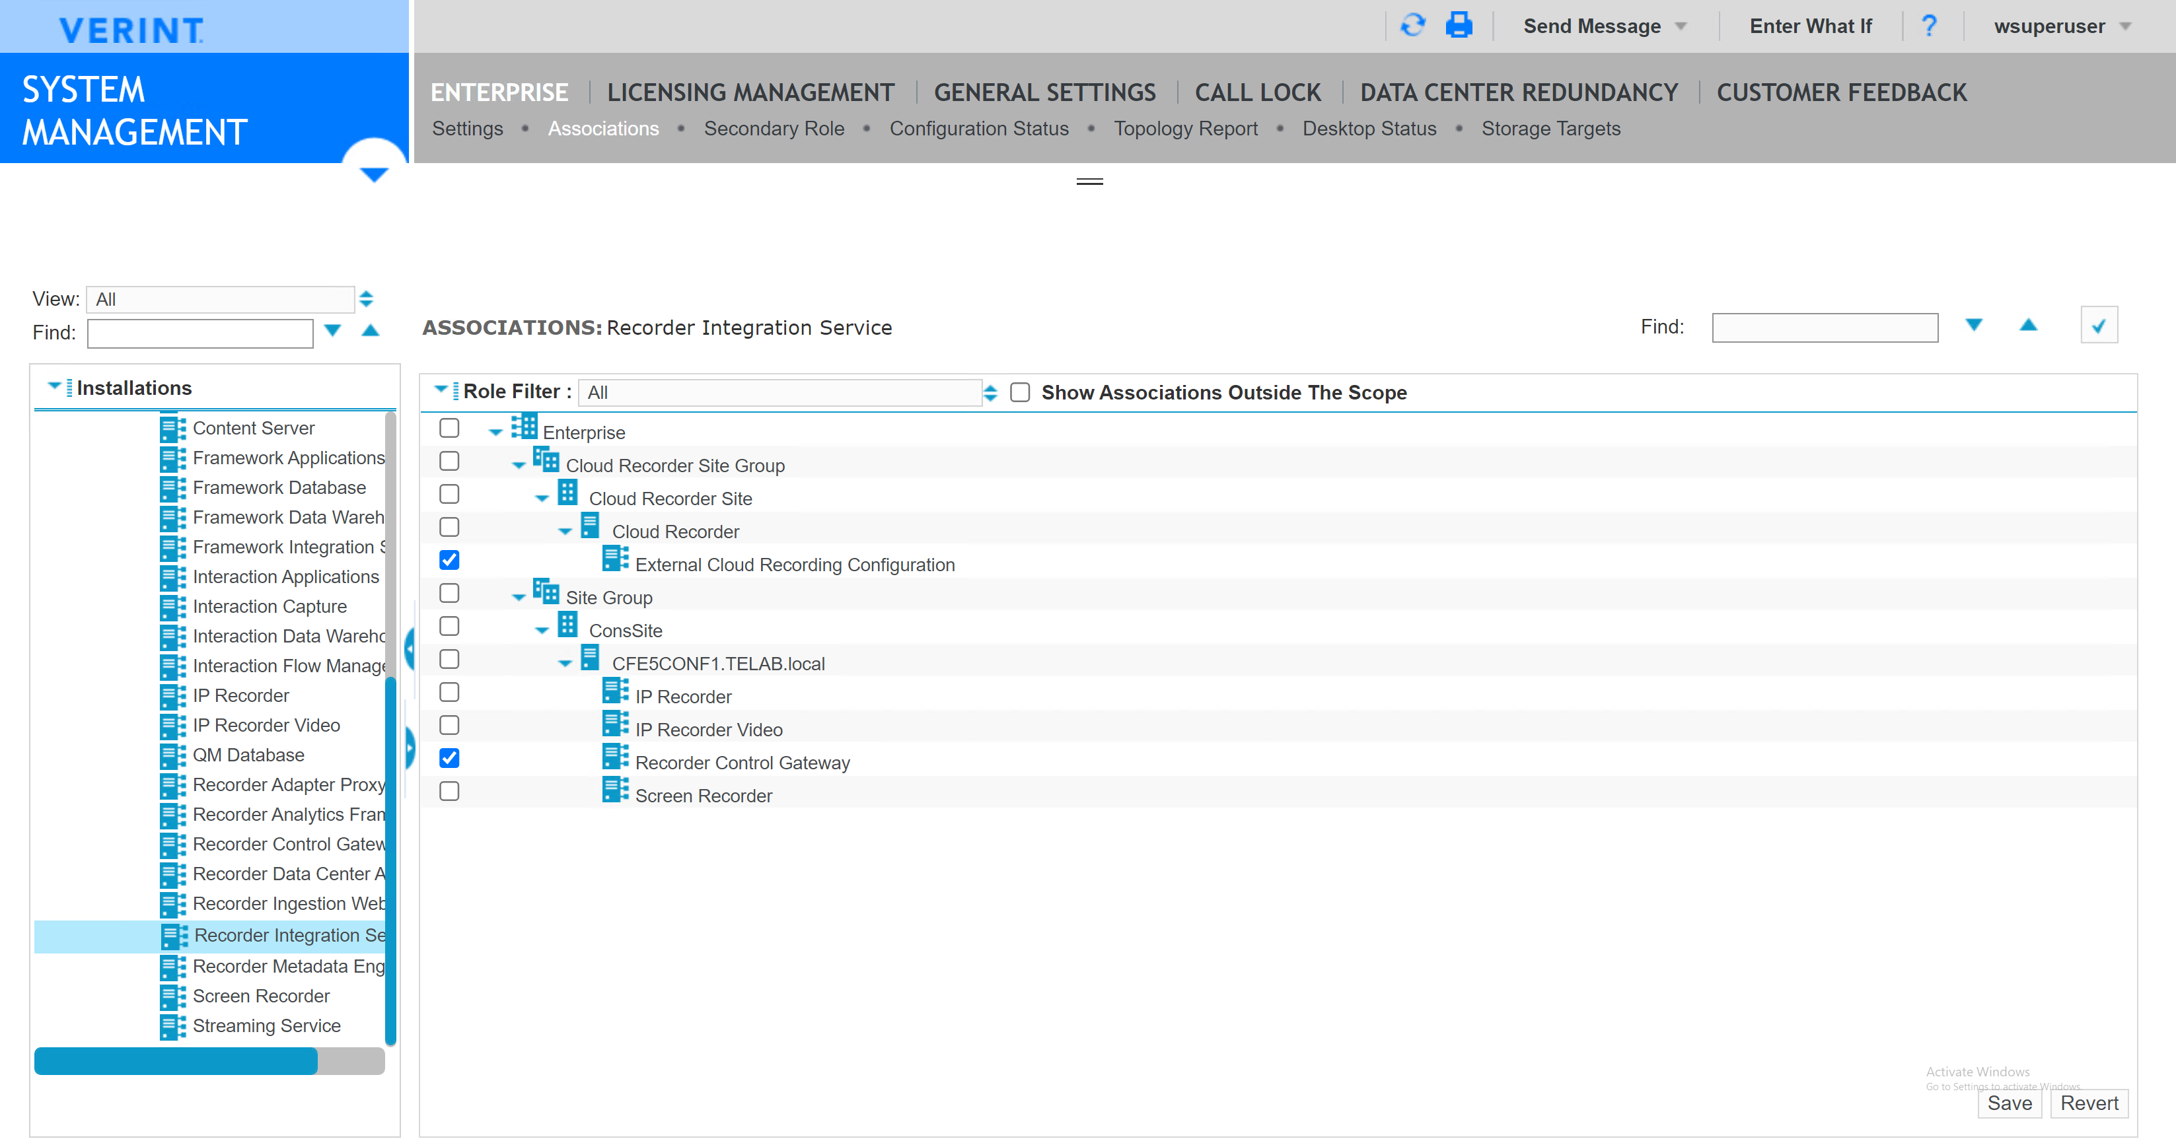Image resolution: width=2176 pixels, height=1145 pixels.
Task: Open the help question mark icon
Action: (1930, 25)
